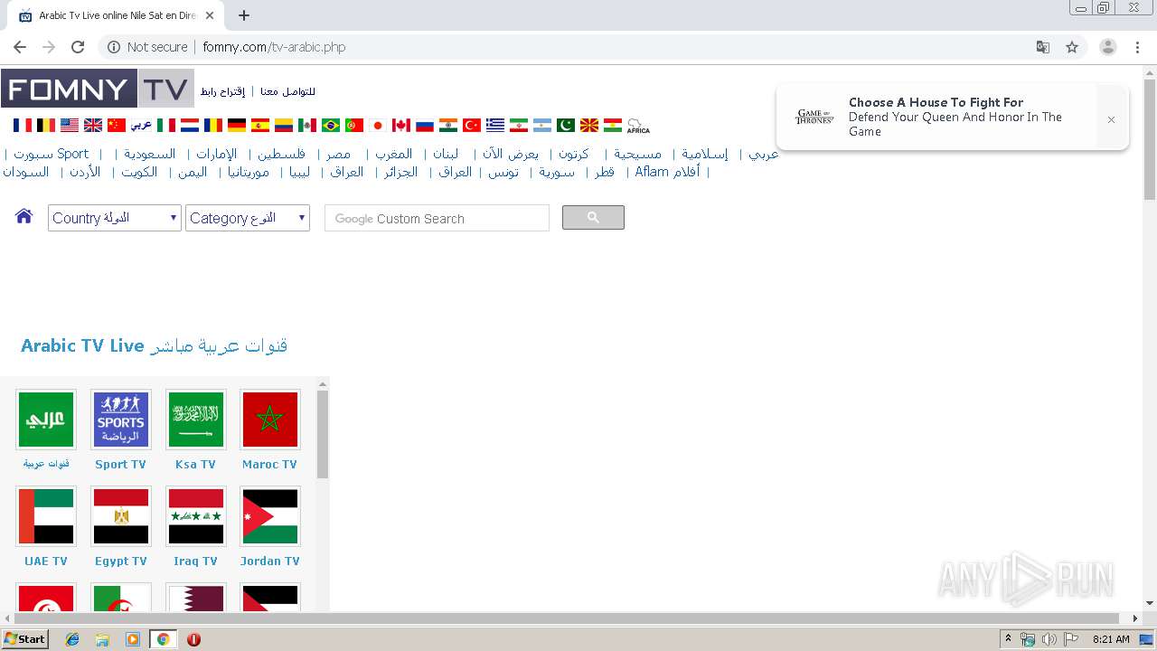This screenshot has width=1157, height=651.
Task: Click the France flag icon
Action: pyautogui.click(x=23, y=126)
